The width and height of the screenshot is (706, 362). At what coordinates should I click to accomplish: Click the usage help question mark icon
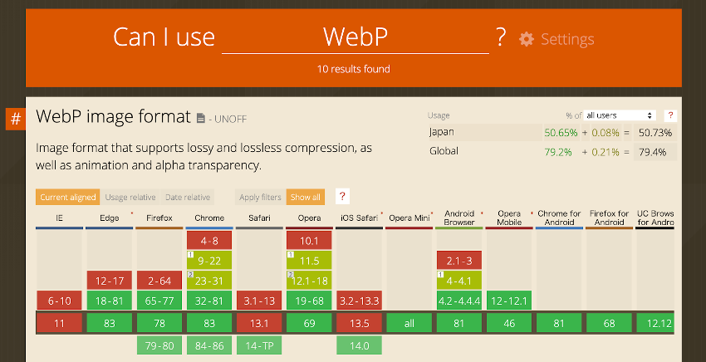pos(670,115)
